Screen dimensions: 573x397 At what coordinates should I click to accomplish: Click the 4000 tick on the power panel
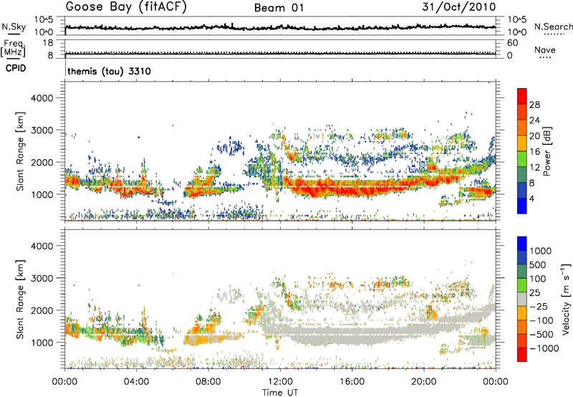(42, 98)
